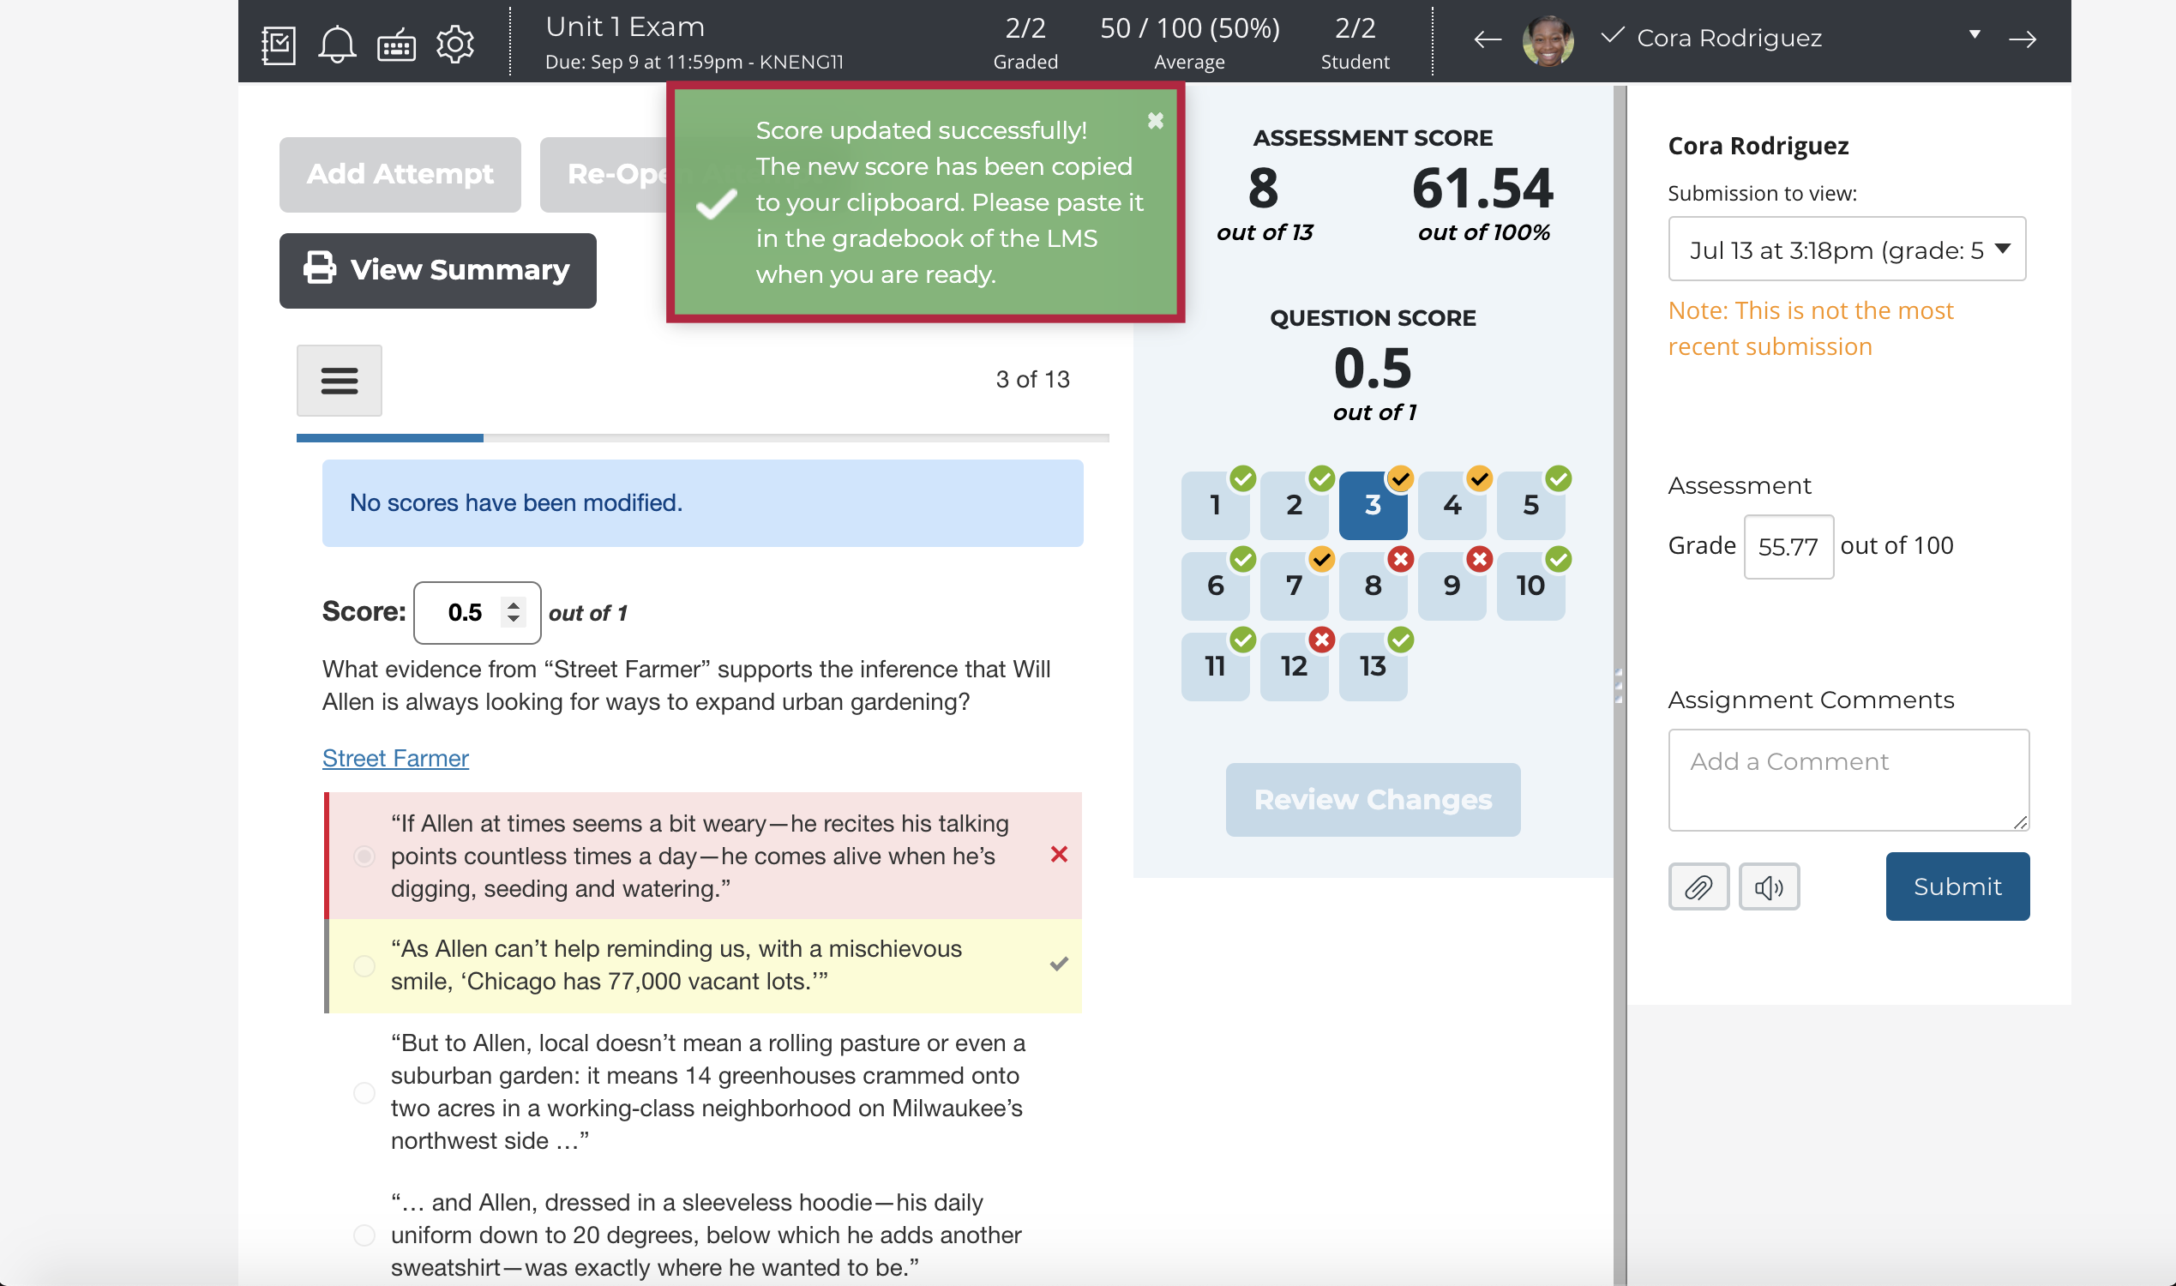Jump to question 13
Image resolution: width=2176 pixels, height=1286 pixels.
[1373, 666]
